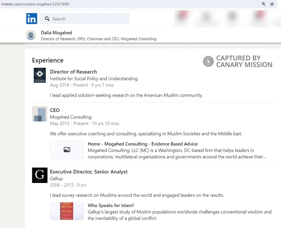
Task: Click the May 2013 - Present date text
Action: click(84, 123)
